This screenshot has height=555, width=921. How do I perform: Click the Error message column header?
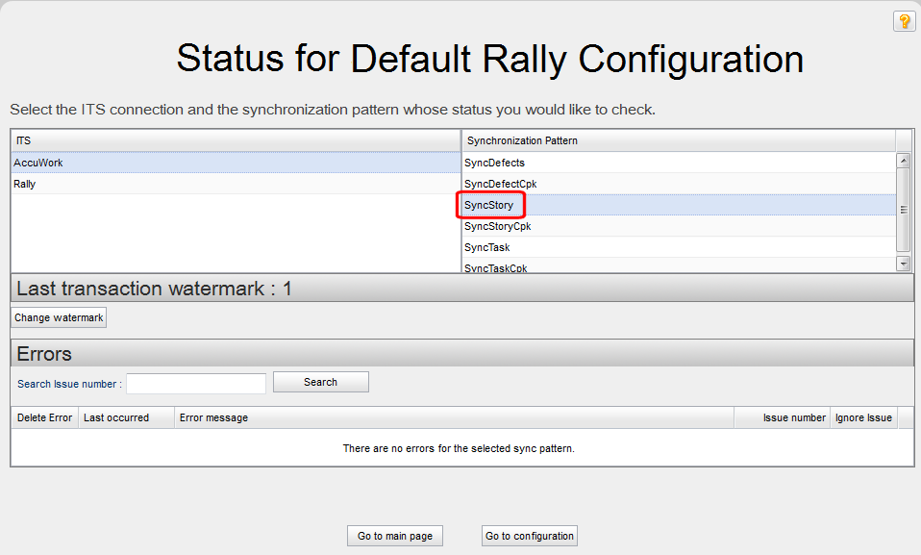tap(213, 417)
